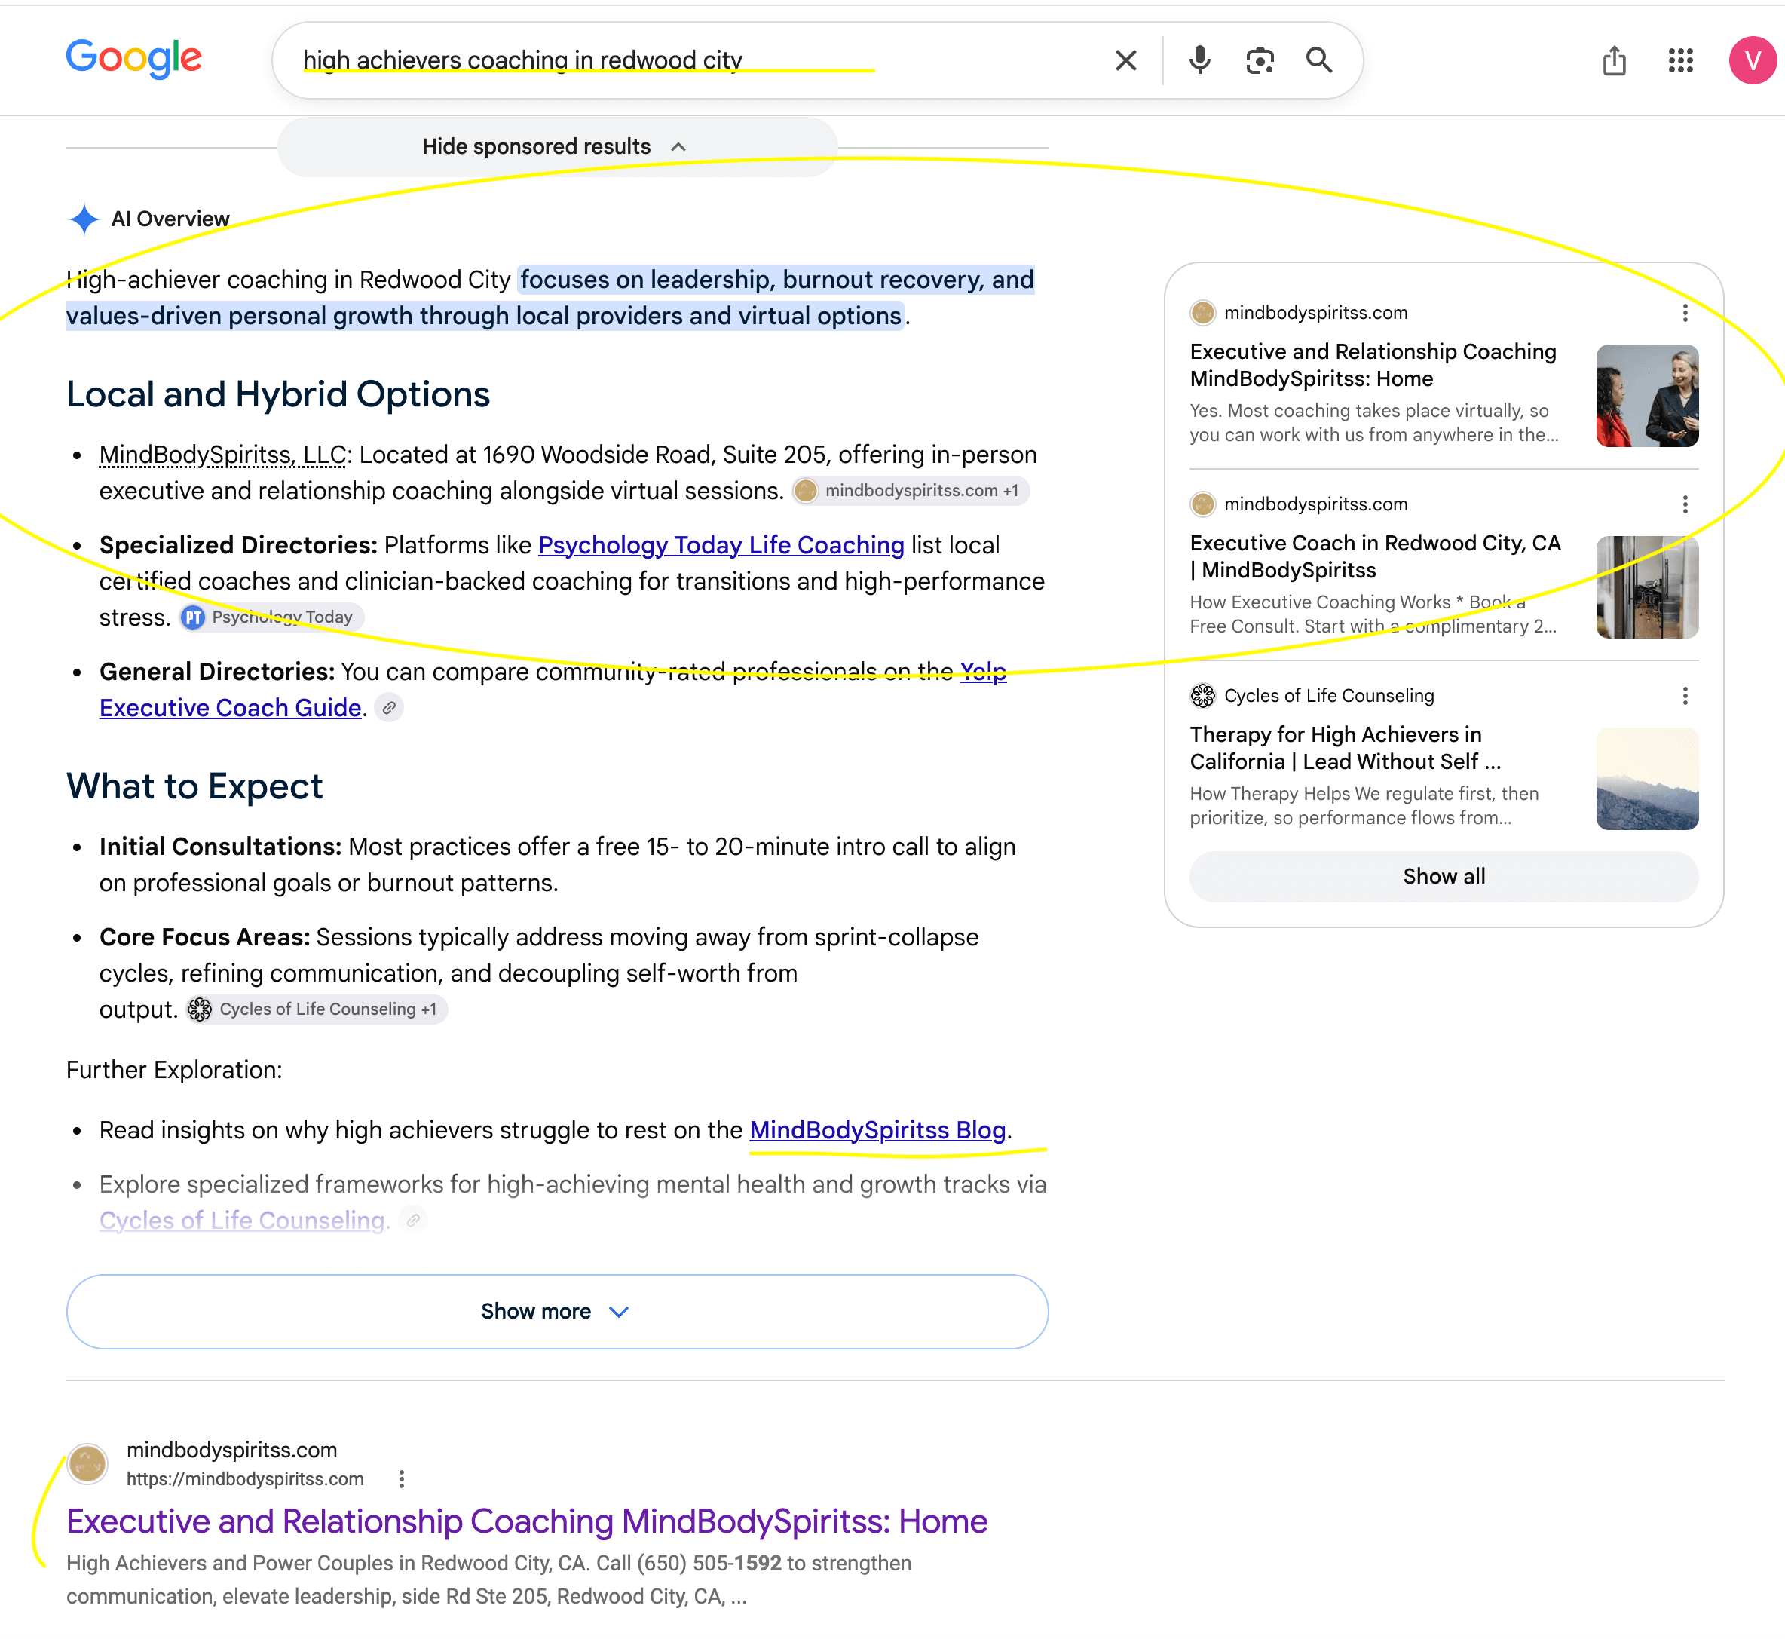This screenshot has width=1785, height=1639.
Task: Click the result snippet with phone (650) 505-1592
Action: click(x=488, y=1579)
